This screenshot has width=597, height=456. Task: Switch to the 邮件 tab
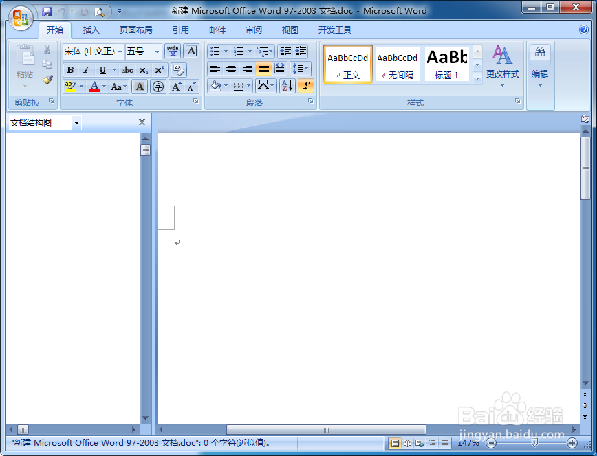217,30
